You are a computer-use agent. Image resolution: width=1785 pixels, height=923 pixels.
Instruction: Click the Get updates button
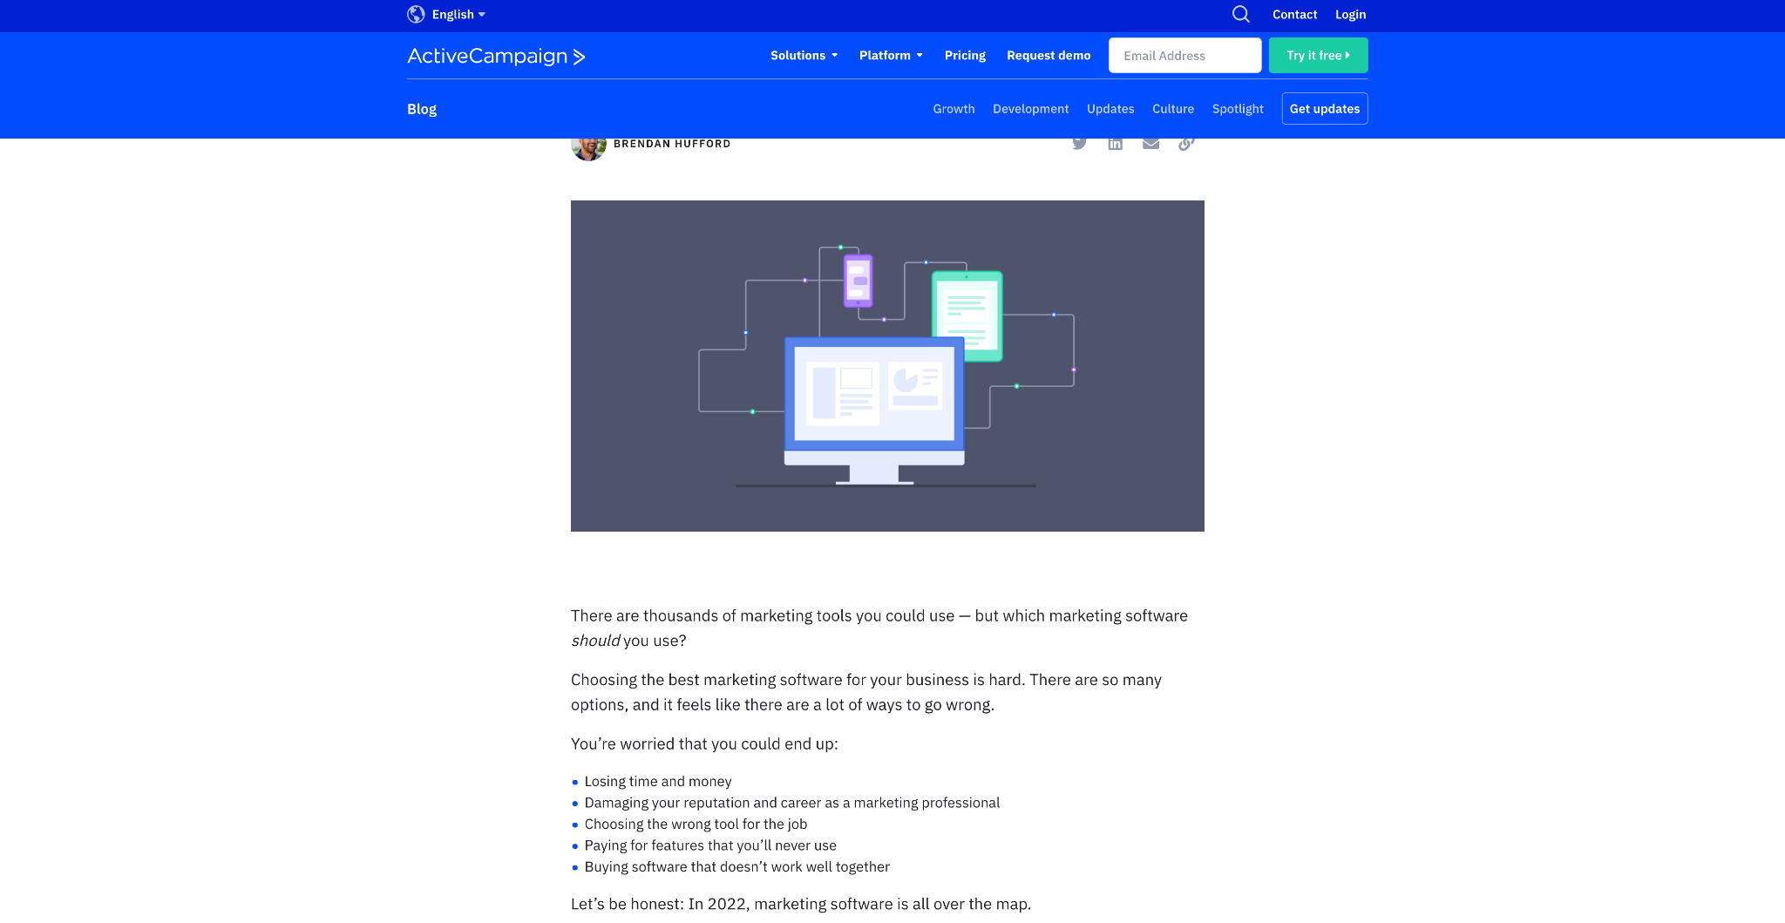coord(1325,109)
